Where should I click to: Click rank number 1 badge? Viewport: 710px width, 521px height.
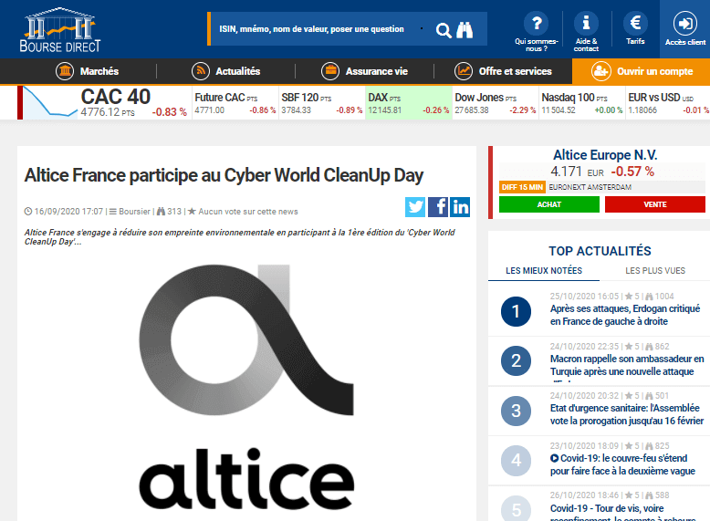(x=516, y=311)
